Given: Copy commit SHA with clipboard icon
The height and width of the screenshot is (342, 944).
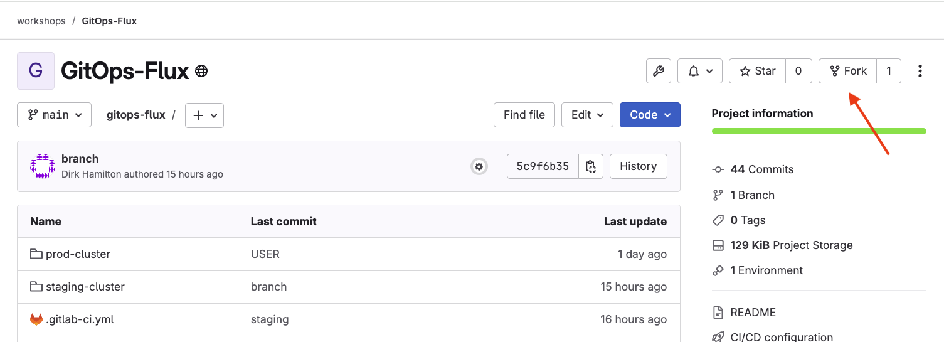Looking at the screenshot, I should 590,166.
